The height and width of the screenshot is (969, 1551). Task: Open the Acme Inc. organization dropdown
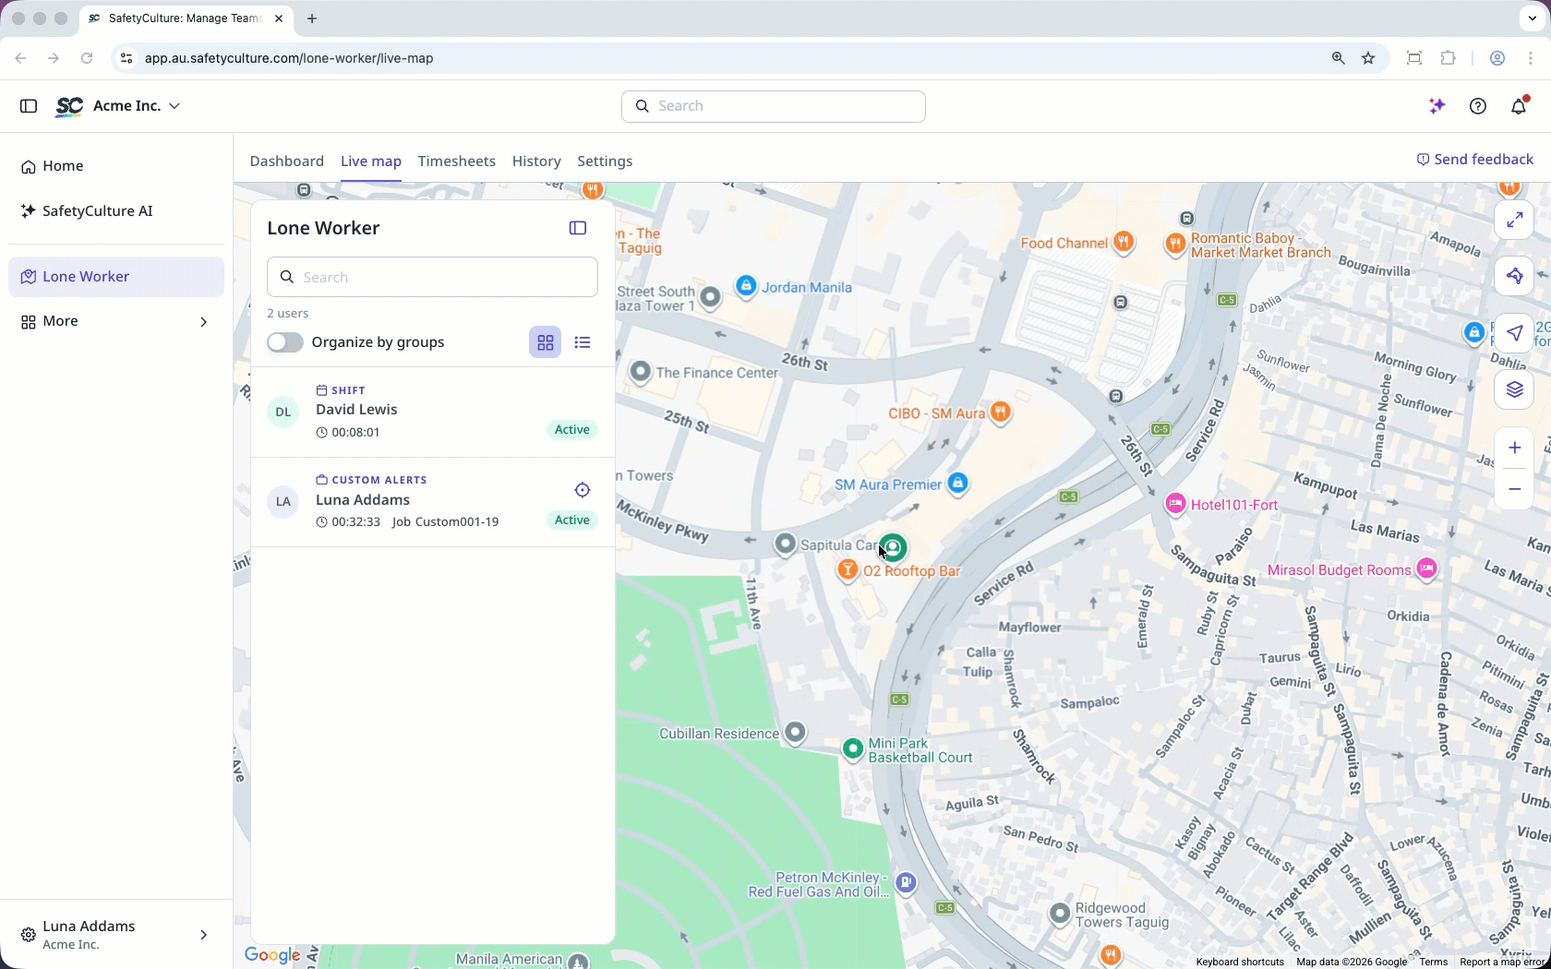[x=137, y=106]
